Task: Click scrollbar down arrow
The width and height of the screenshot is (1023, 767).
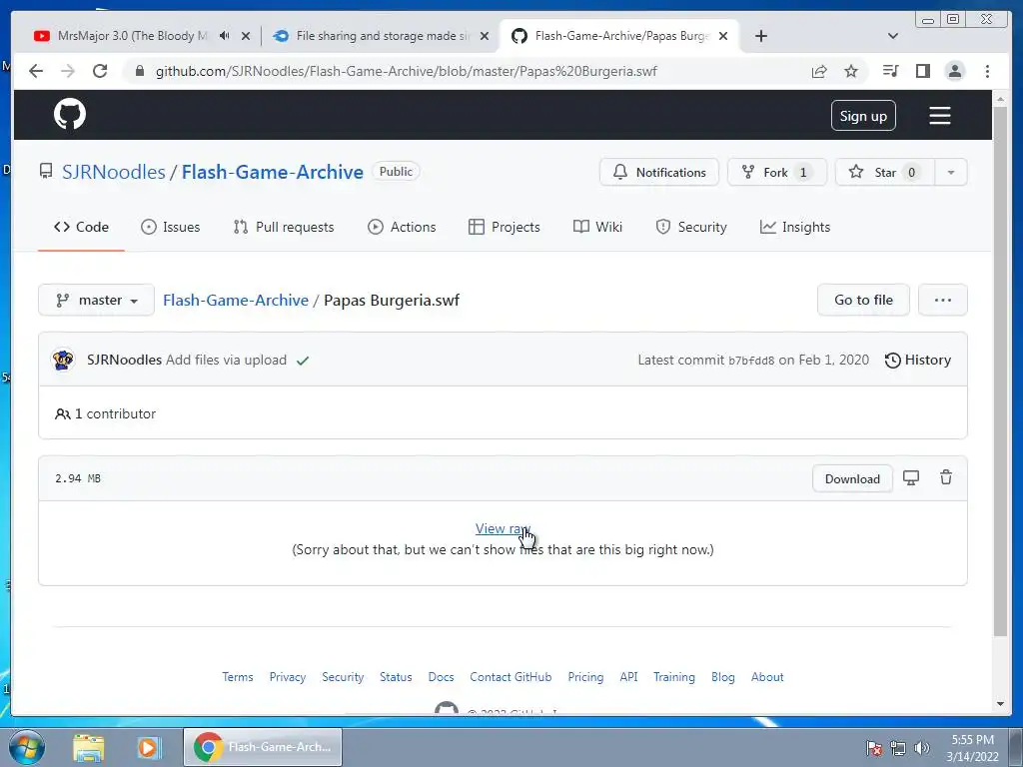Action: click(x=1000, y=704)
